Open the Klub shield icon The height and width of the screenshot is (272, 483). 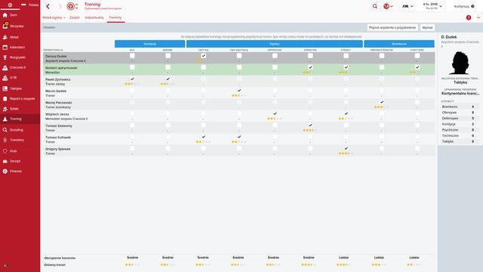point(5,151)
